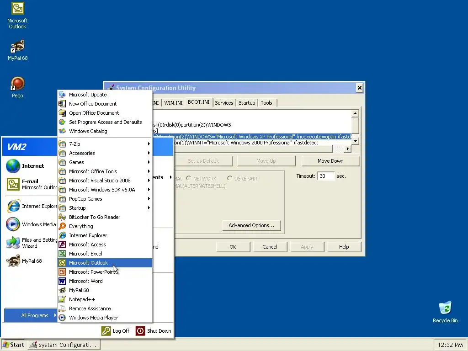Open Remote Assistance icon
Image resolution: width=468 pixels, height=351 pixels.
62,308
